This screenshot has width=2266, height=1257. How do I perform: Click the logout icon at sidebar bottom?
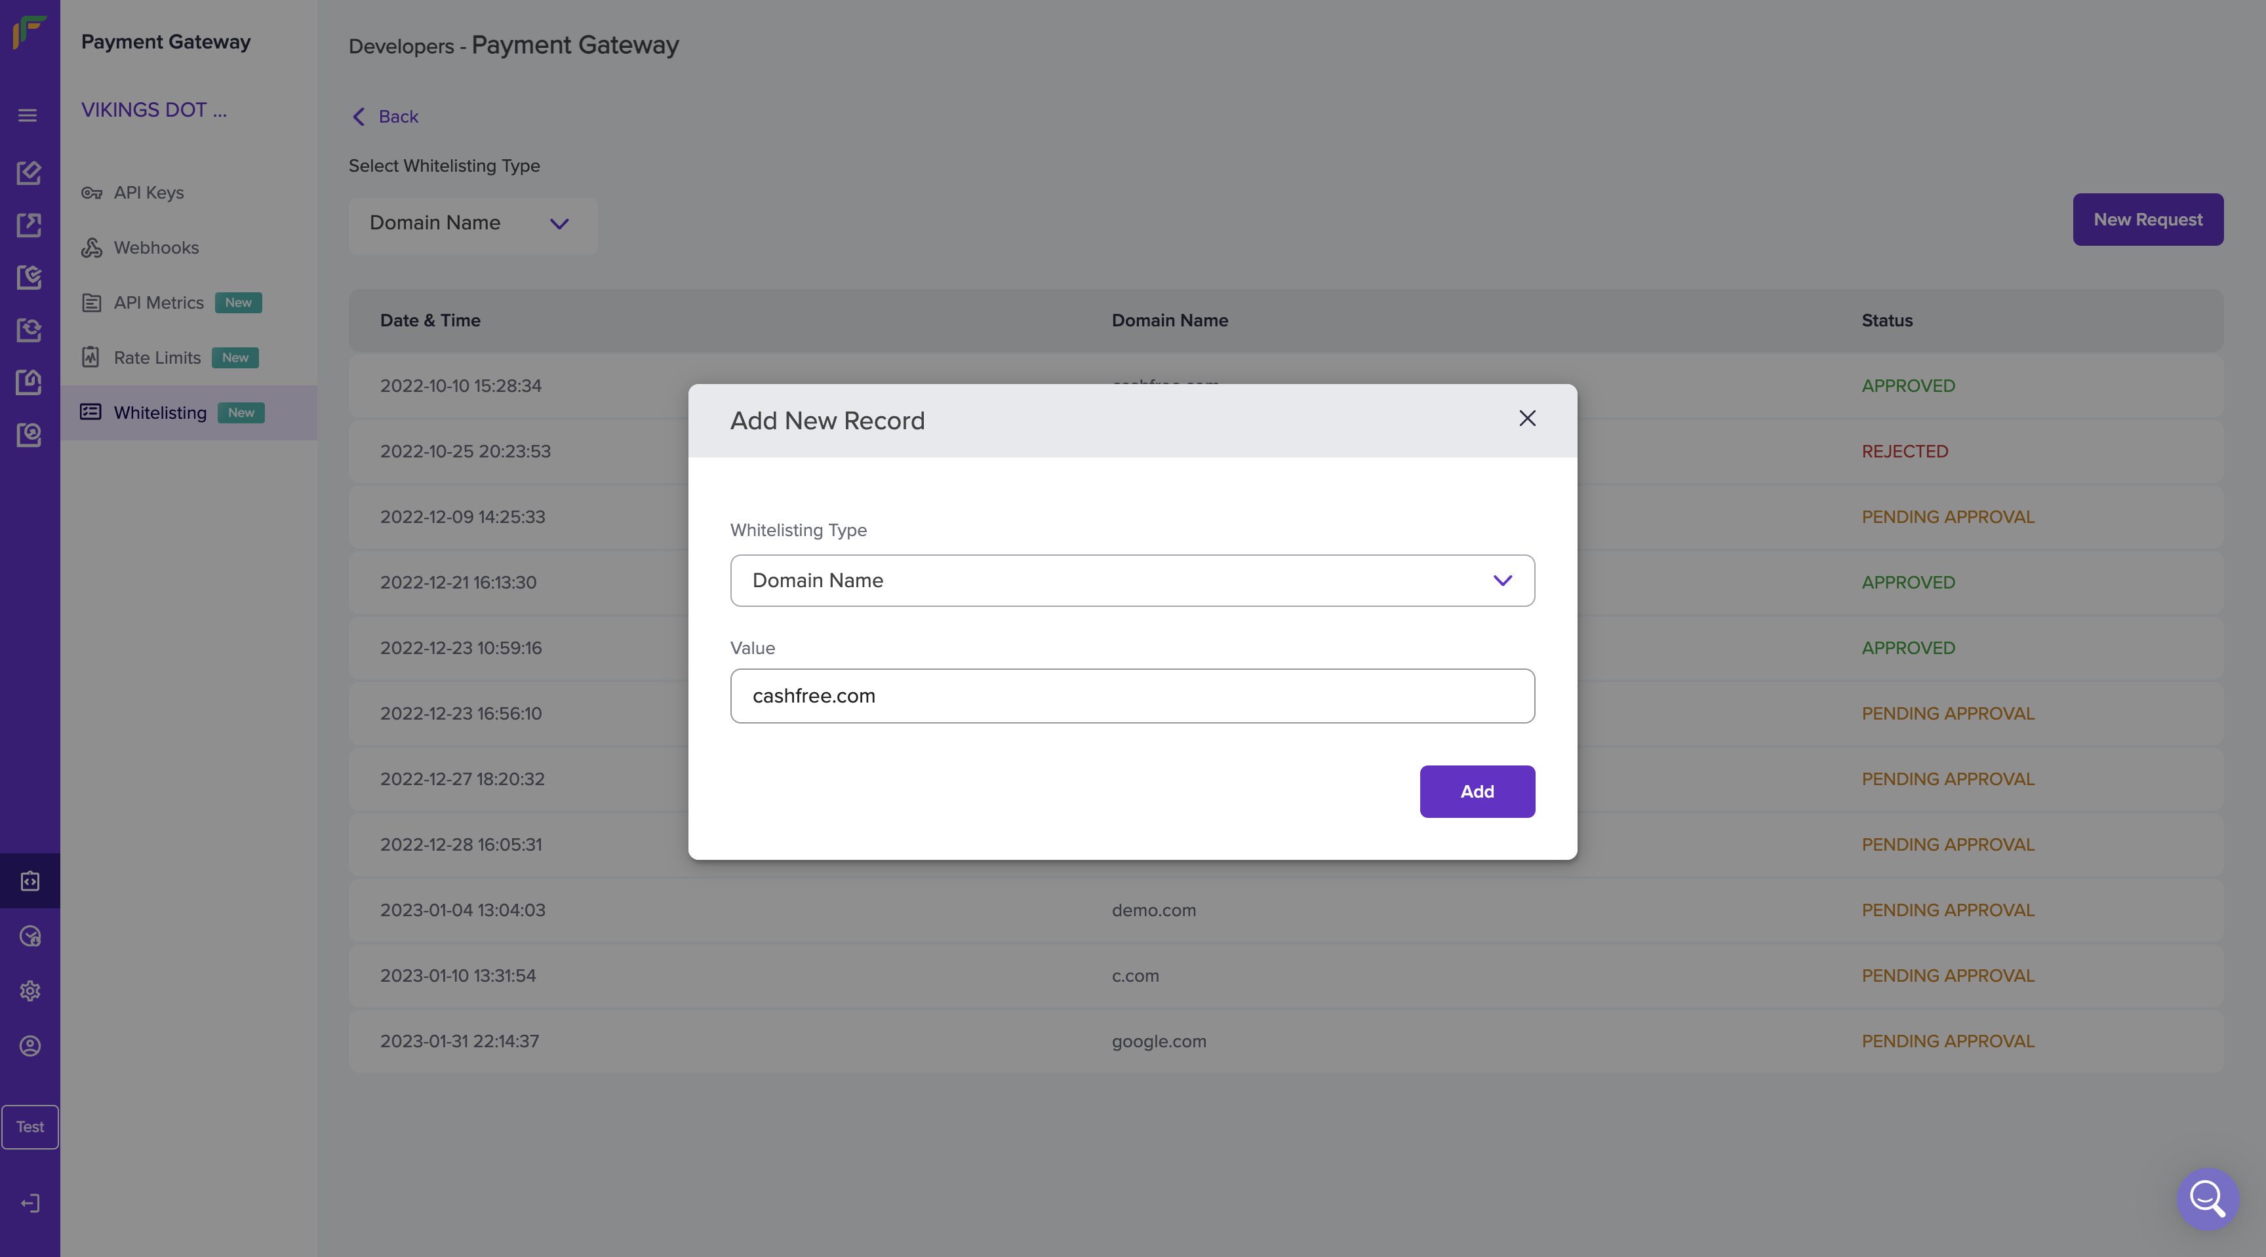pyautogui.click(x=30, y=1203)
